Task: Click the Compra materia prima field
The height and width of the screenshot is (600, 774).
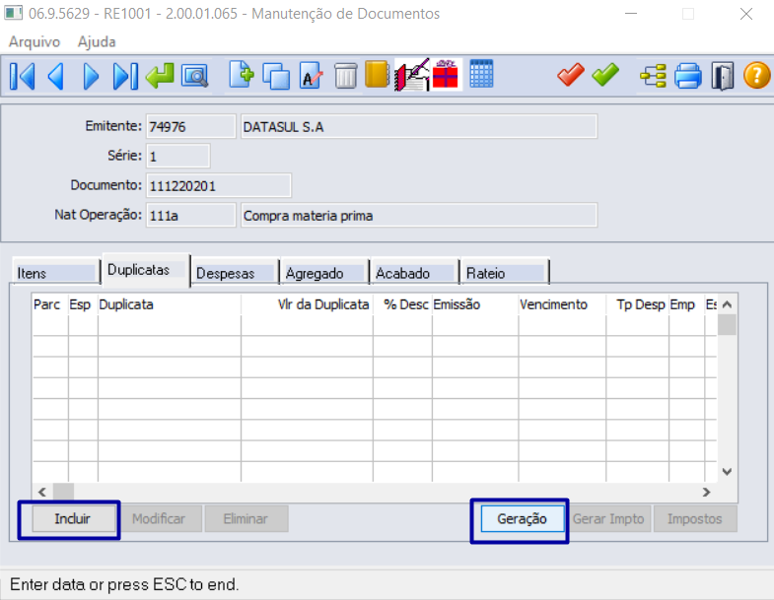Action: pyautogui.click(x=419, y=215)
